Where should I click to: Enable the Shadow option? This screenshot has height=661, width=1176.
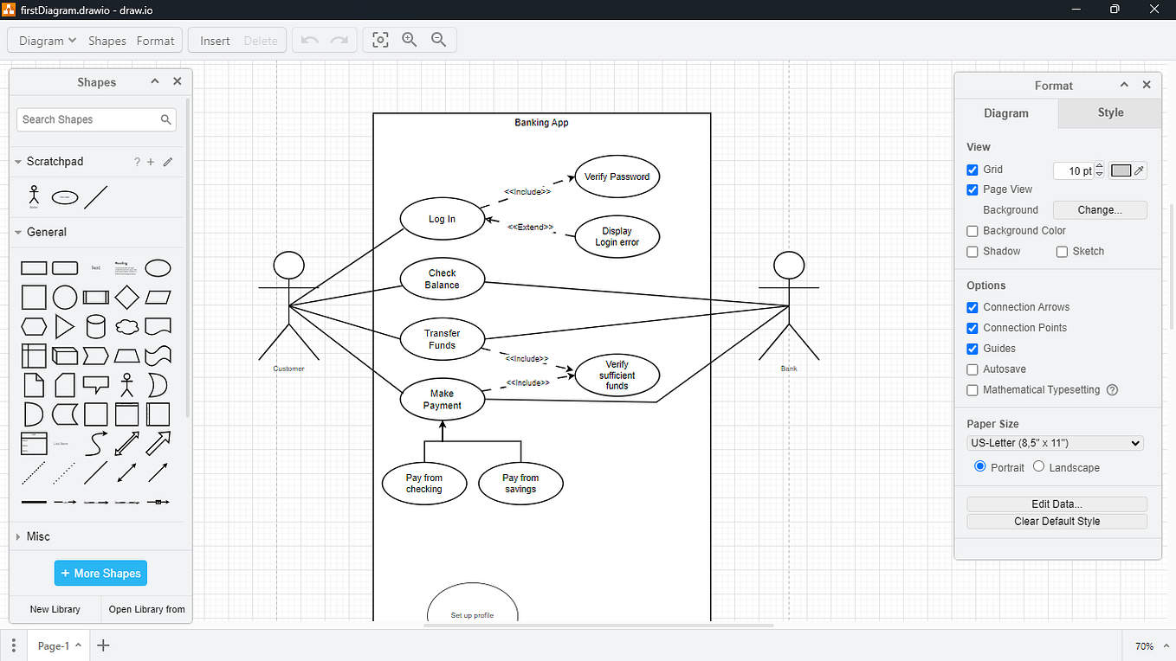(972, 251)
